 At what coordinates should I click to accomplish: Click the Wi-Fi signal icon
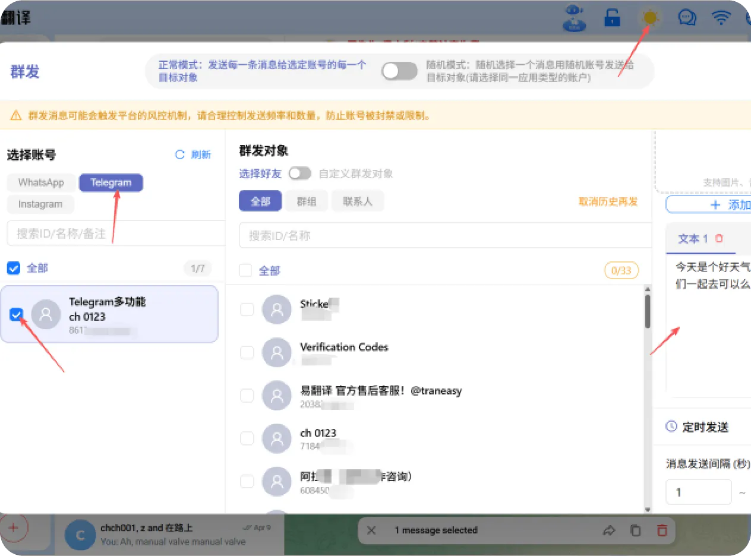pos(721,18)
